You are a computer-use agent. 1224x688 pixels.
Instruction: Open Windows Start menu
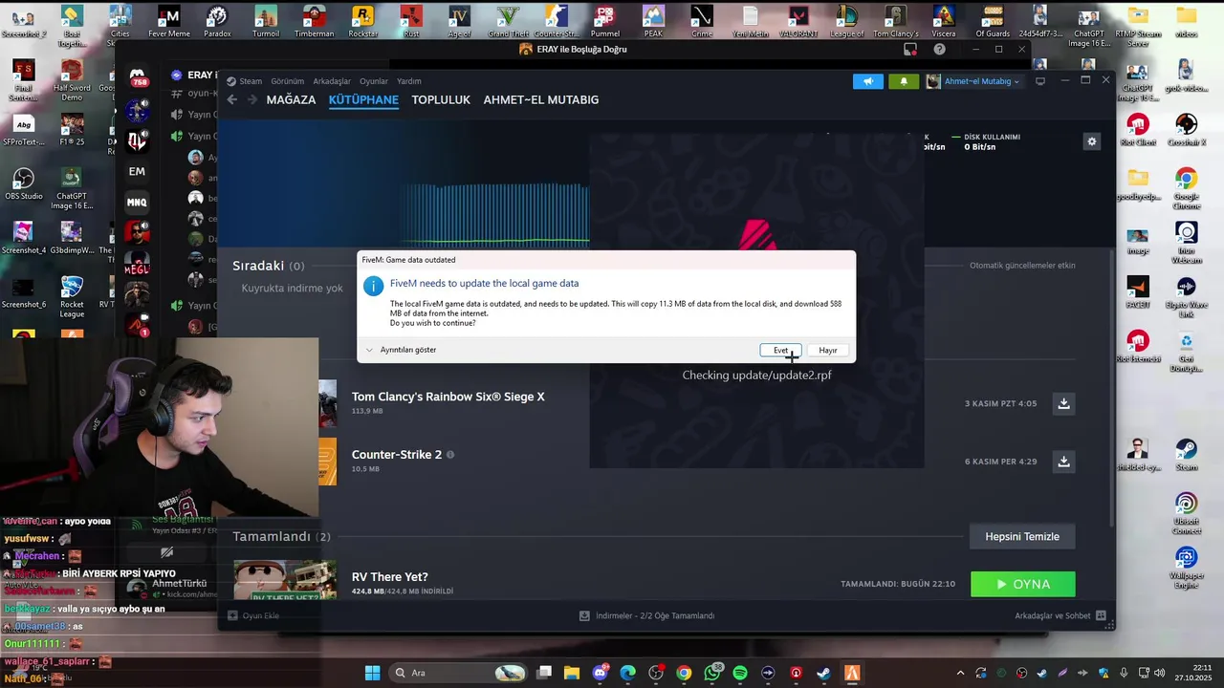372,673
